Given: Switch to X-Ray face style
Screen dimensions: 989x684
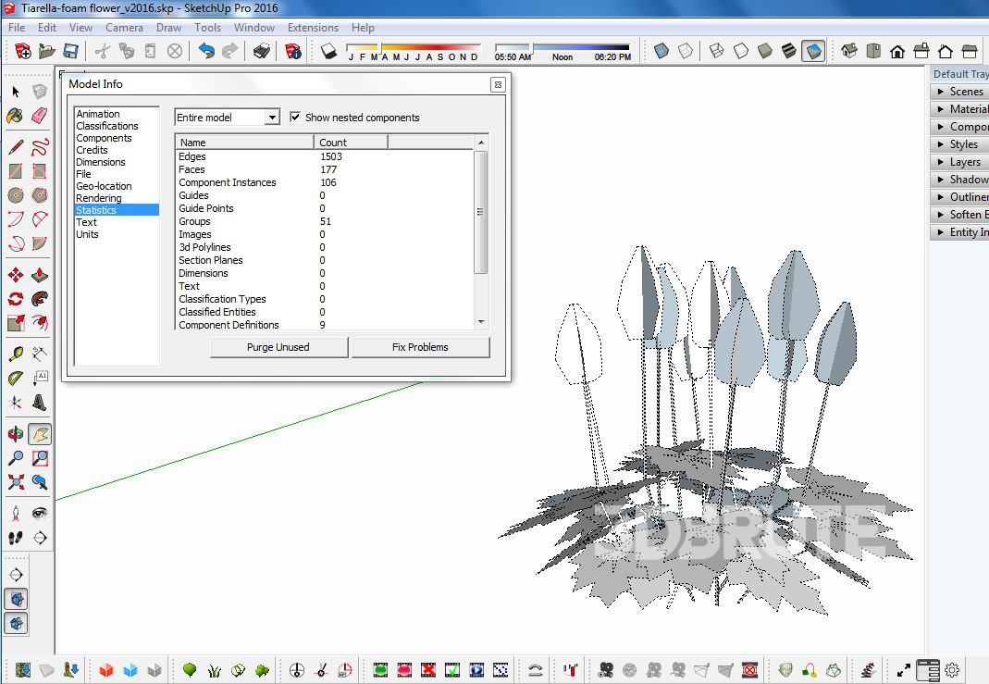Looking at the screenshot, I should point(661,51).
